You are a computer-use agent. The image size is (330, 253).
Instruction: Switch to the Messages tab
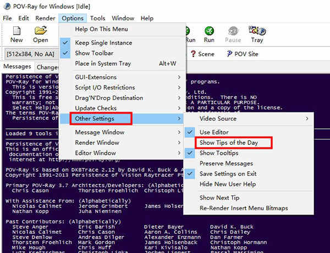click(x=17, y=66)
